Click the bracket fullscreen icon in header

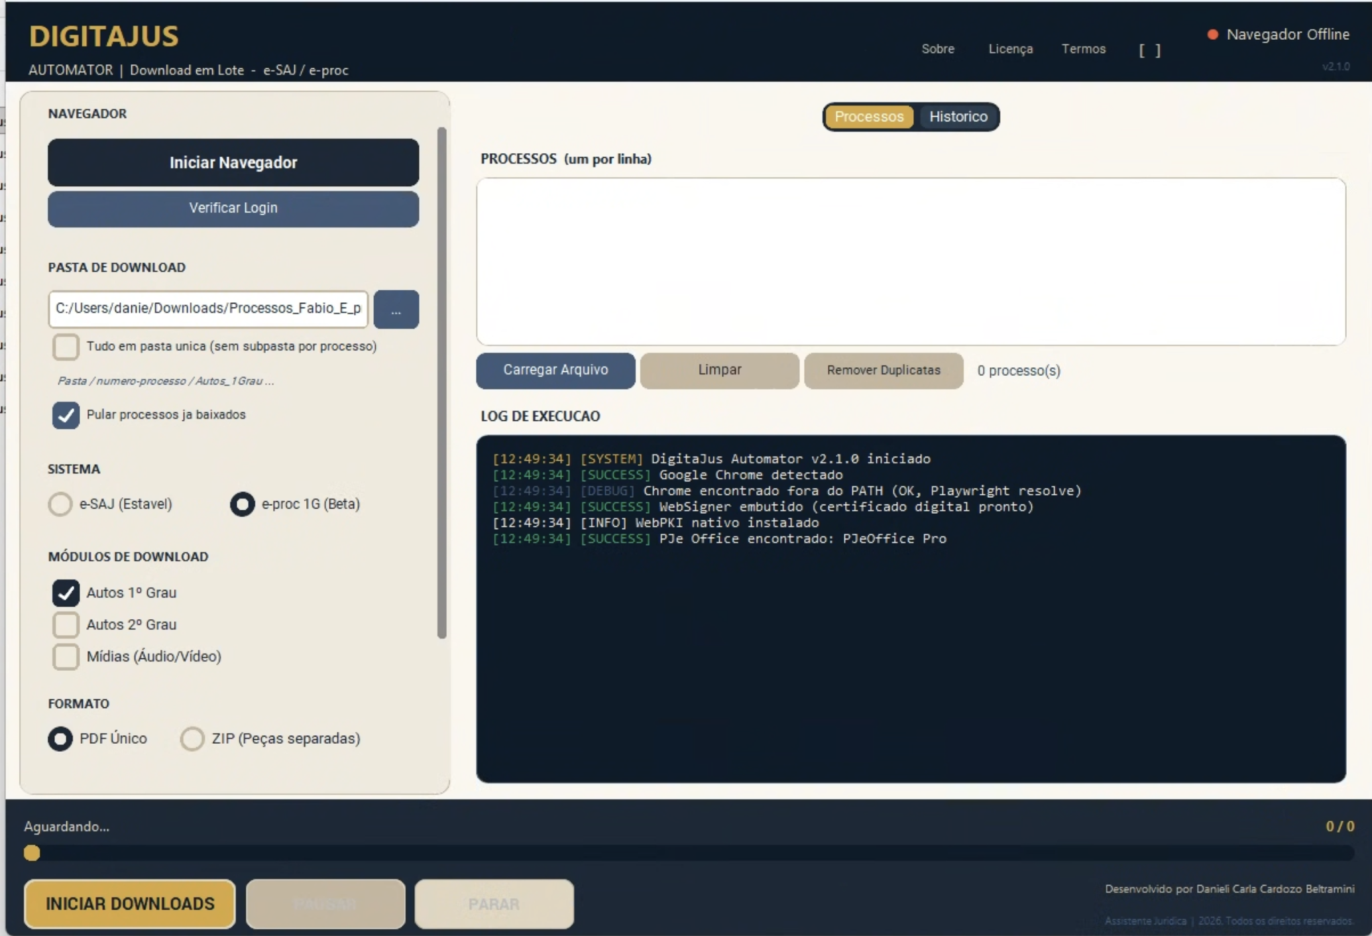point(1149,50)
